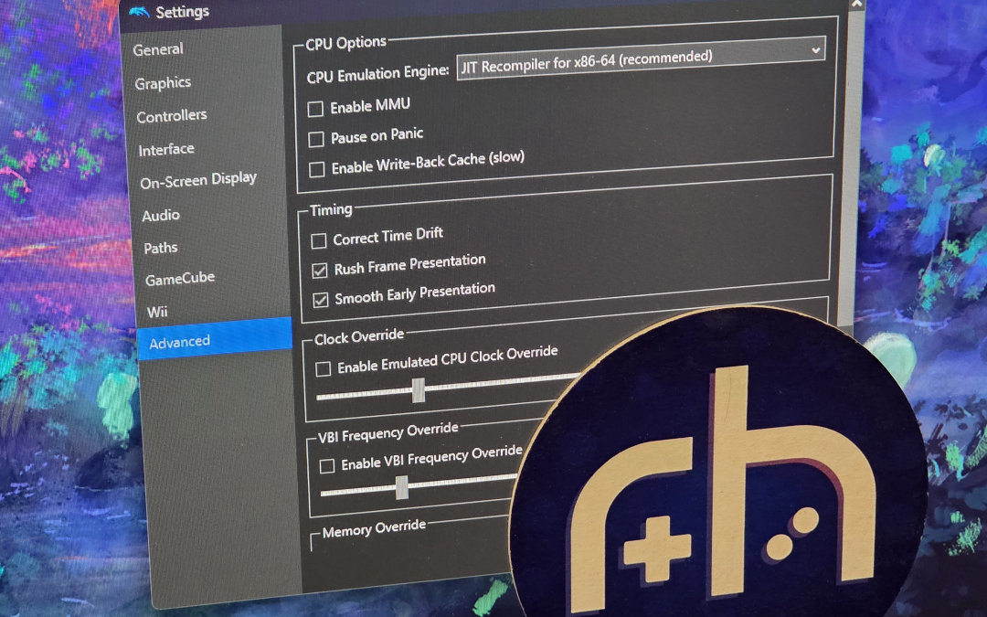Enable Write-Back Cache (slow) option
This screenshot has height=617, width=987.
[x=317, y=169]
